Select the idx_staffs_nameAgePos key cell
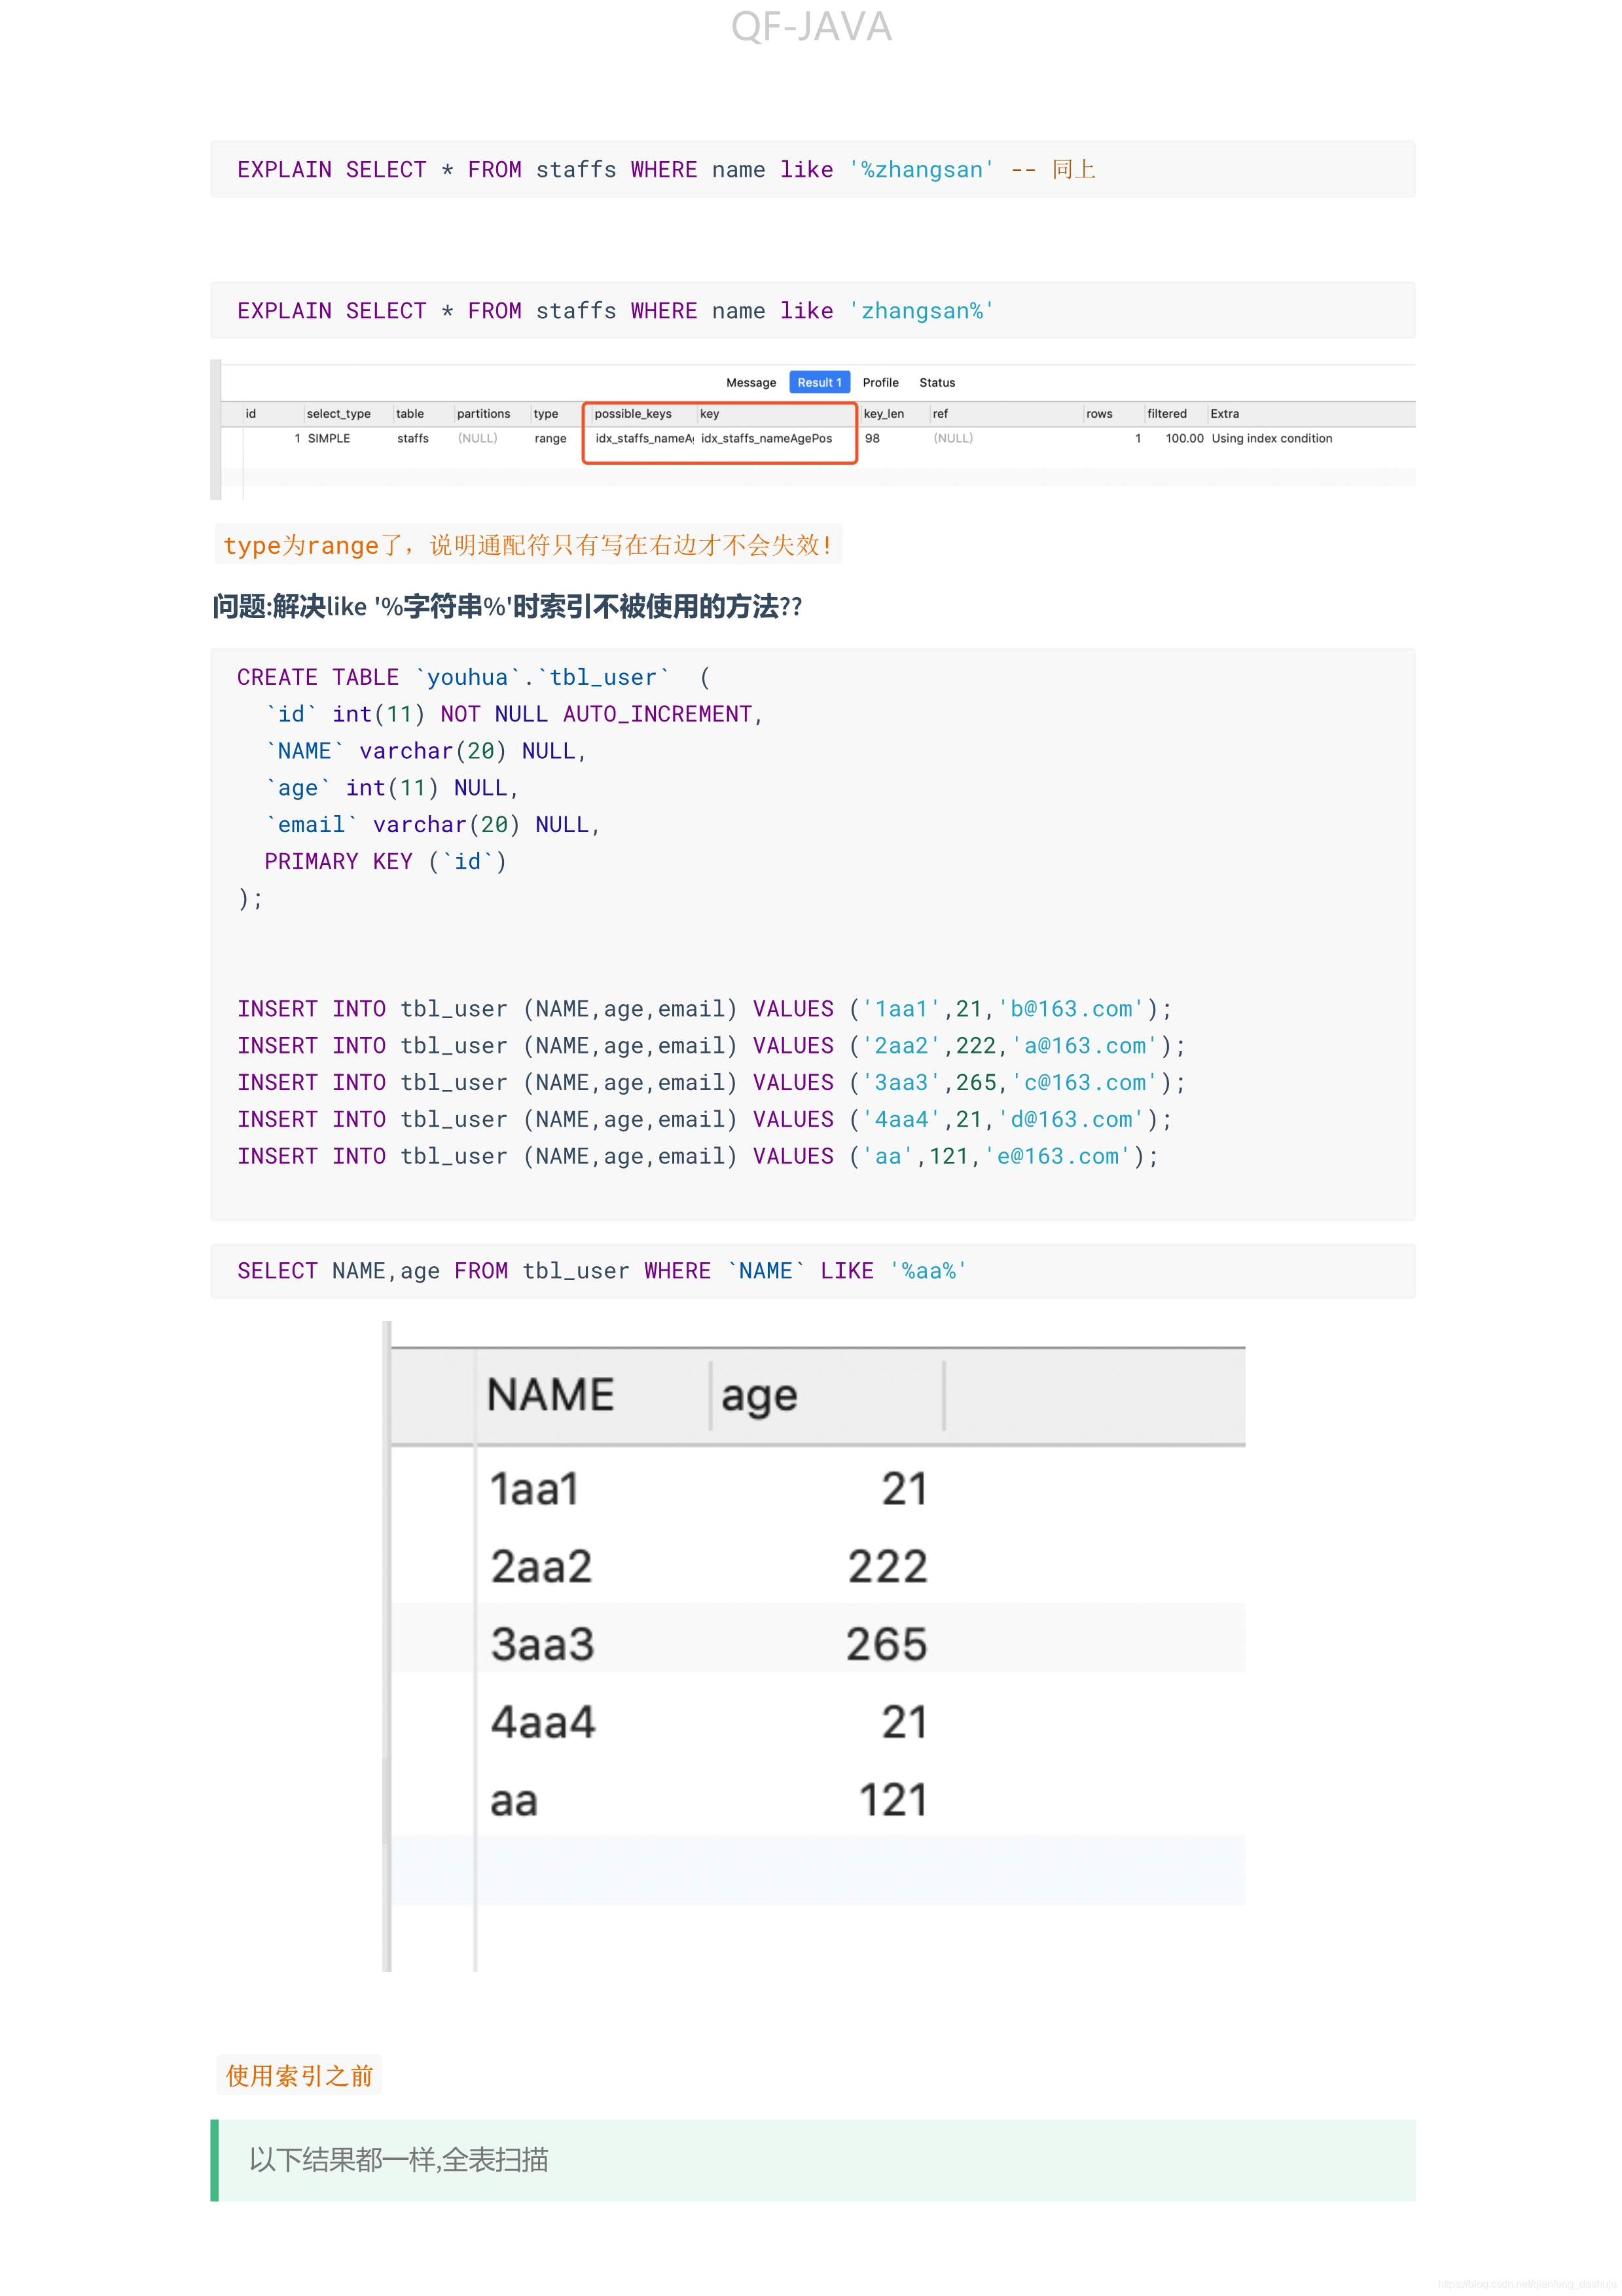The height and width of the screenshot is (2296, 1622). (766, 438)
